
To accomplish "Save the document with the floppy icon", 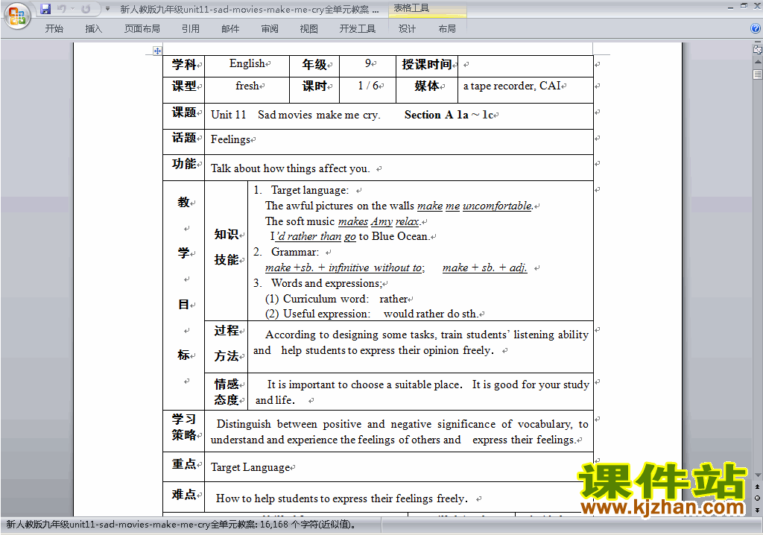I will point(45,9).
